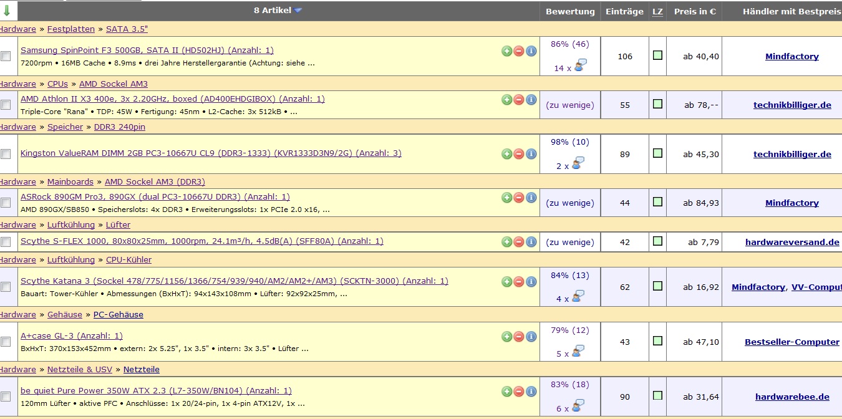Open user comments icon for Kingston ValueRAM
Viewport: 842px width, 419px height.
(x=578, y=163)
